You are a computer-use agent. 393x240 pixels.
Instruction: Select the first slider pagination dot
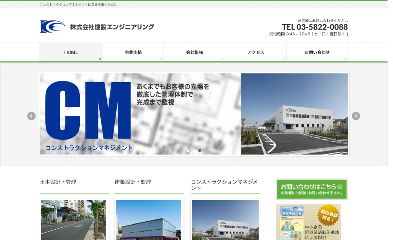pyautogui.click(x=188, y=151)
